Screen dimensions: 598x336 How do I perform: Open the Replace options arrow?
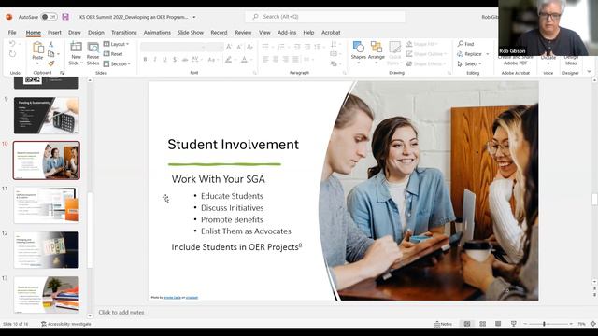pos(488,54)
